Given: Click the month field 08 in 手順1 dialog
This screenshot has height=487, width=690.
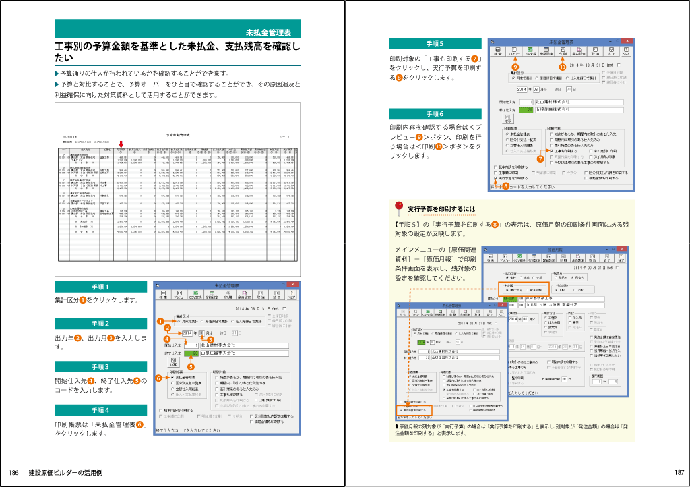Looking at the screenshot, I should tap(201, 333).
